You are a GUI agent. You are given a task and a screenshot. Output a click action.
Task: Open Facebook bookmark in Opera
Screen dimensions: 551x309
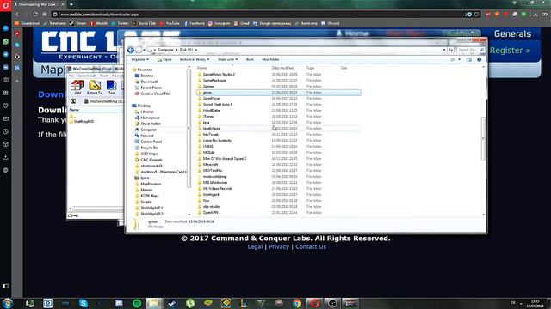click(x=194, y=23)
